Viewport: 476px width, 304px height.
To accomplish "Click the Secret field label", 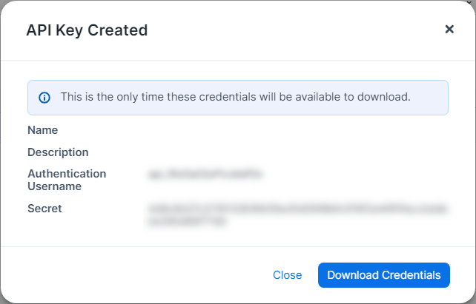I will tap(44, 209).
